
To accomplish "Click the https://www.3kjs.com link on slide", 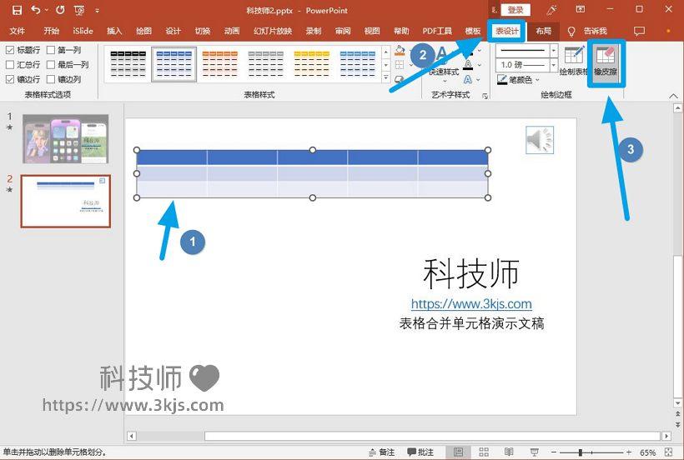I will point(471,303).
